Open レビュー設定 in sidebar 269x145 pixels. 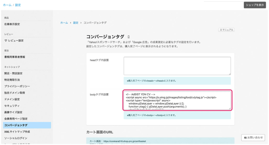[16, 41]
